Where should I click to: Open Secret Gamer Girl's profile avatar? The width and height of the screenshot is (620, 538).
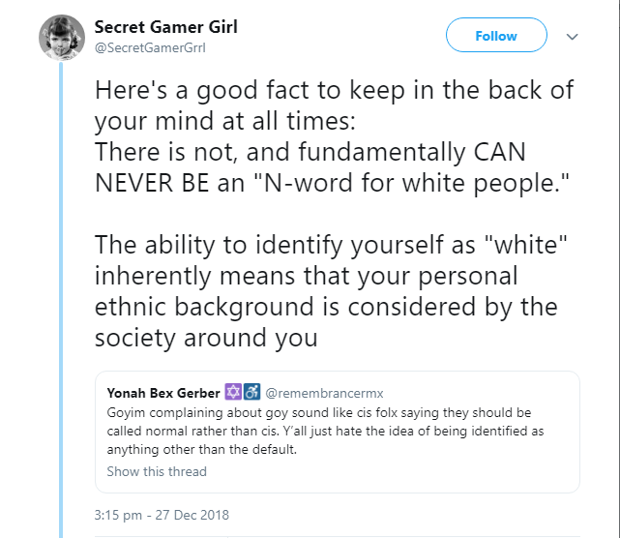click(x=62, y=37)
